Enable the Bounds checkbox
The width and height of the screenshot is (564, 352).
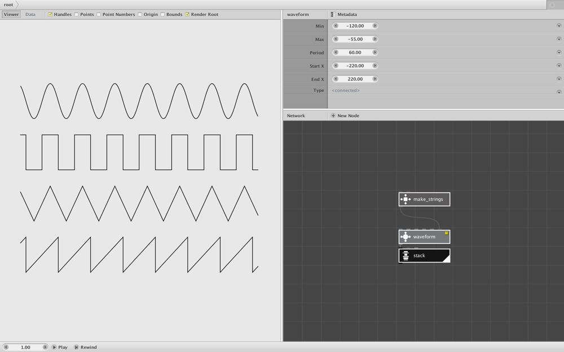[x=162, y=15]
